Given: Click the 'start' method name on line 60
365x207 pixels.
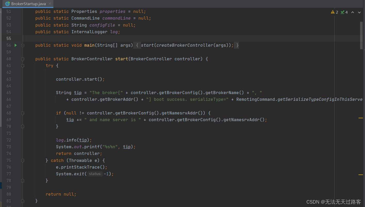Looking at the screenshot, I should point(122,59).
